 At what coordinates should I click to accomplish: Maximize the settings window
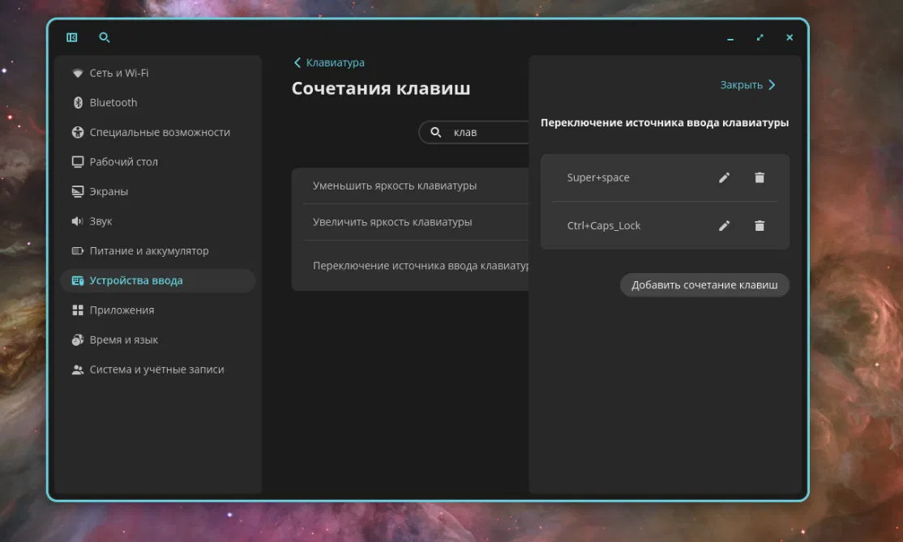point(760,37)
